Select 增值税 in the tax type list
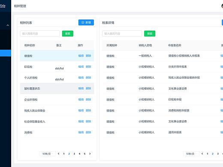The image size is (223, 167). pyautogui.click(x=28, y=56)
